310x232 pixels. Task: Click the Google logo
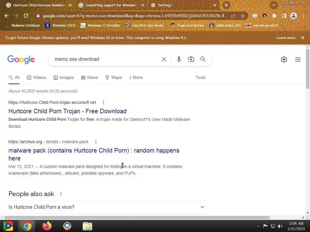click(x=21, y=60)
